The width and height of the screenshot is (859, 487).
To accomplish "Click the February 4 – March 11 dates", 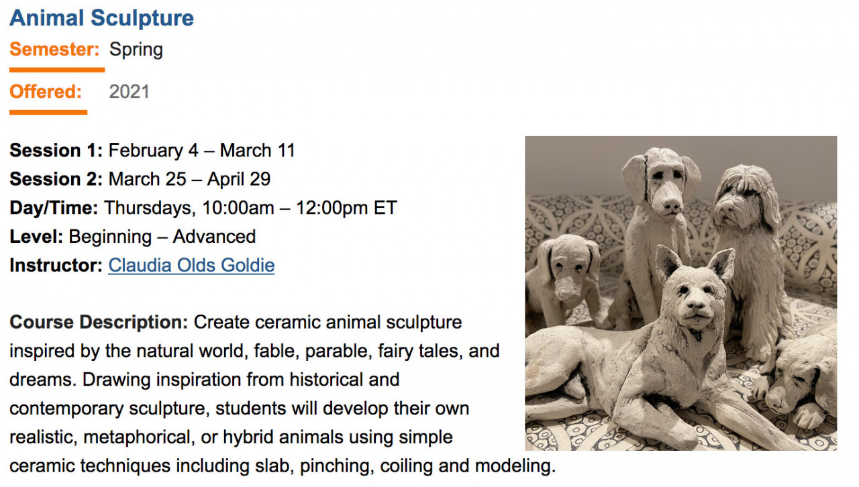I will click(201, 150).
